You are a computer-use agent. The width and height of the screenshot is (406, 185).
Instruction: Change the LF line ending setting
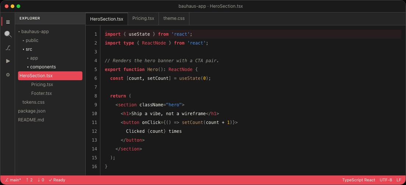399,180
